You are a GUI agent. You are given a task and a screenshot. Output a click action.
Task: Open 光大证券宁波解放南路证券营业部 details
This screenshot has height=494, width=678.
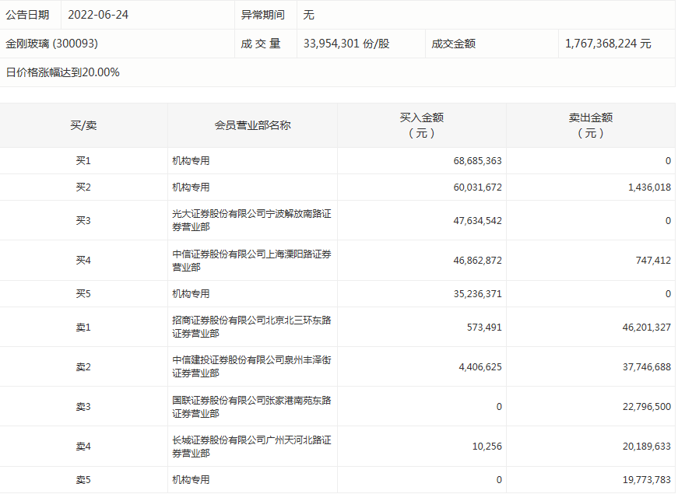pyautogui.click(x=251, y=221)
